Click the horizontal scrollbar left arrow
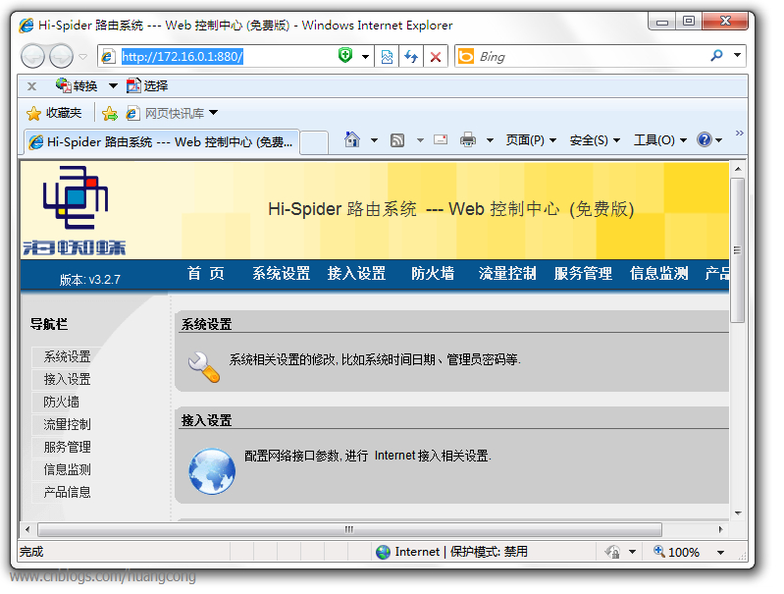The height and width of the screenshot is (594, 784). click(27, 529)
